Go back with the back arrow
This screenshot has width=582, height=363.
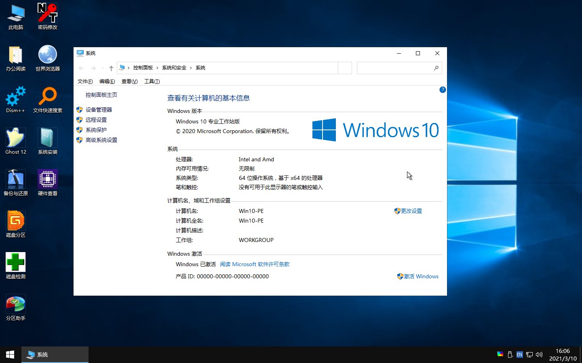(81, 68)
